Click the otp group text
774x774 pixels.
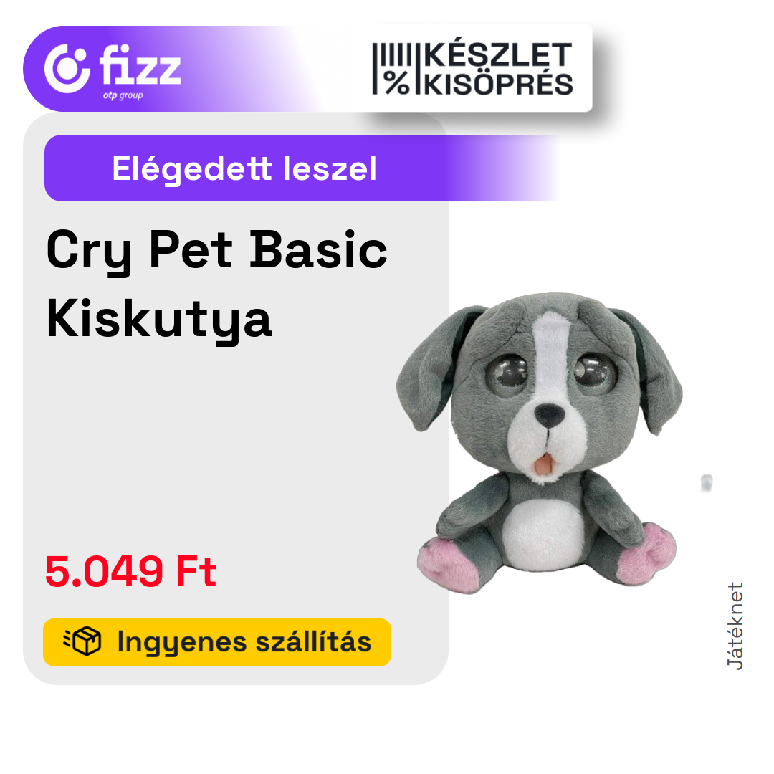point(123,95)
